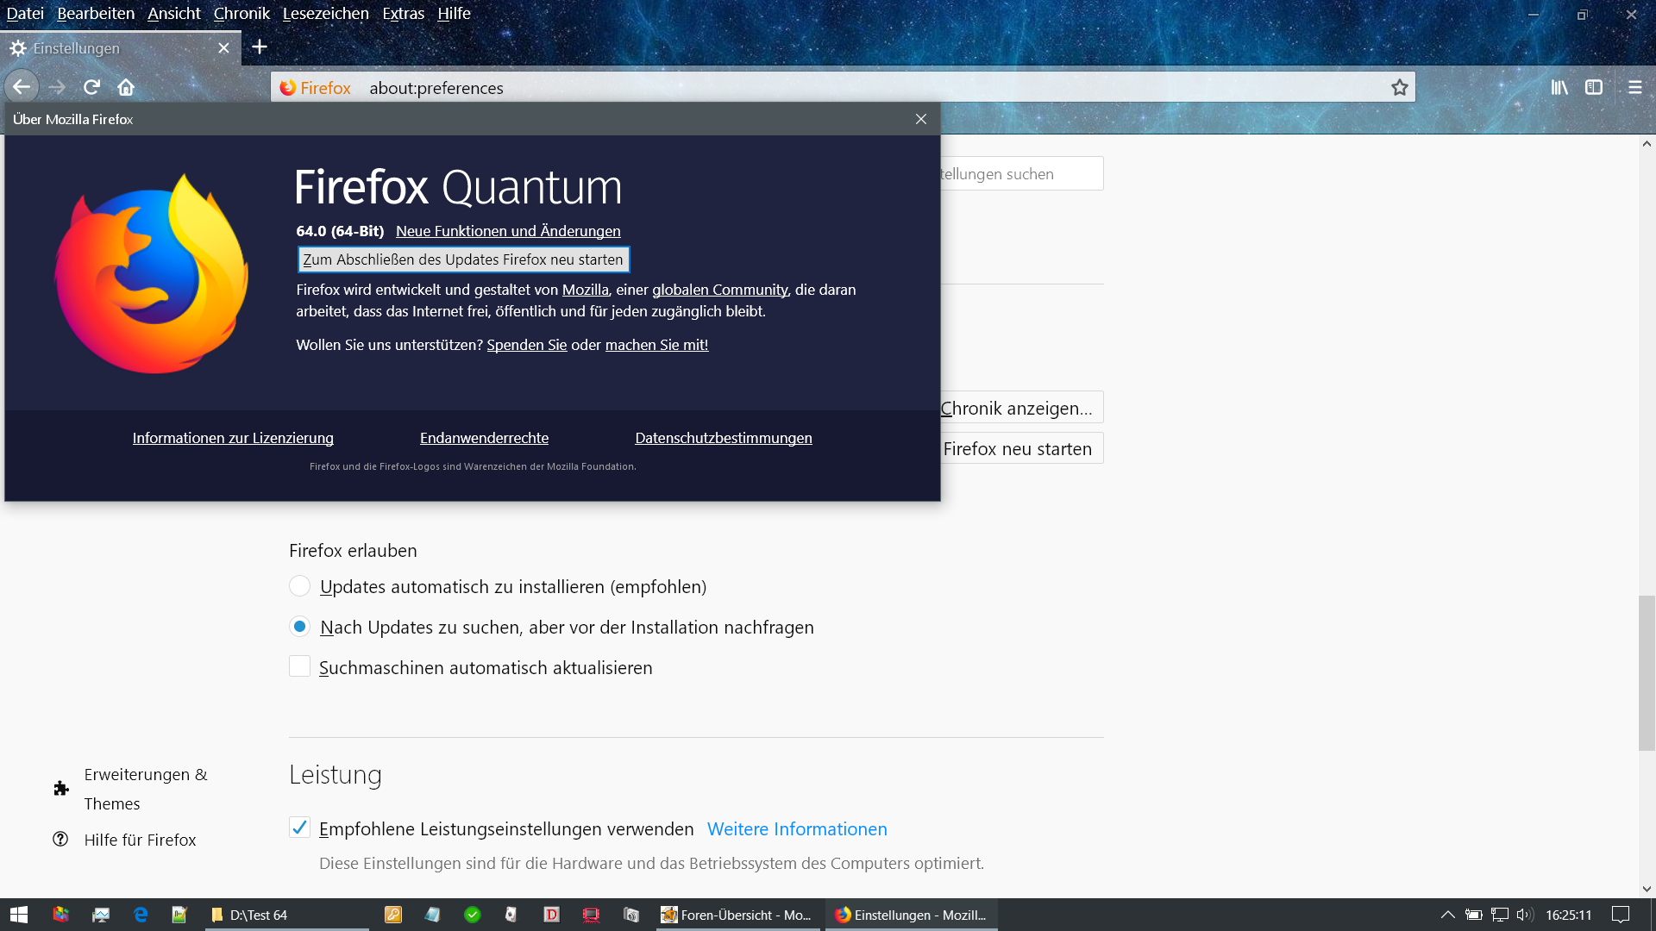Open Edge from the Windows taskbar
This screenshot has height=931, width=1656.
click(x=141, y=915)
